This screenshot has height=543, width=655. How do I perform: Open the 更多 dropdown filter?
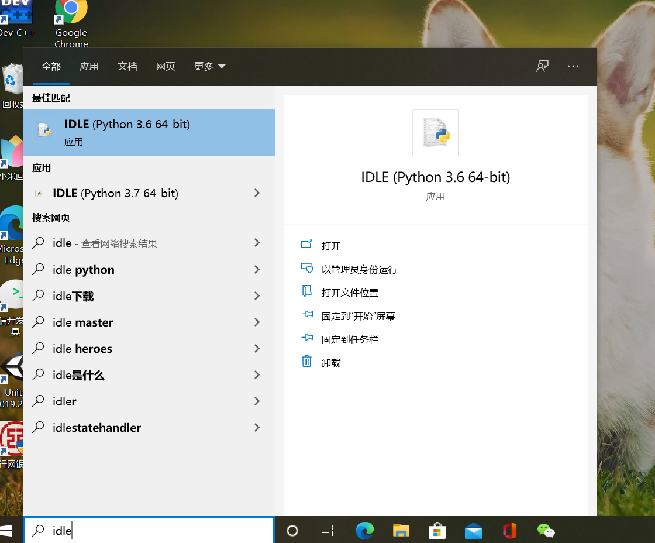point(210,67)
